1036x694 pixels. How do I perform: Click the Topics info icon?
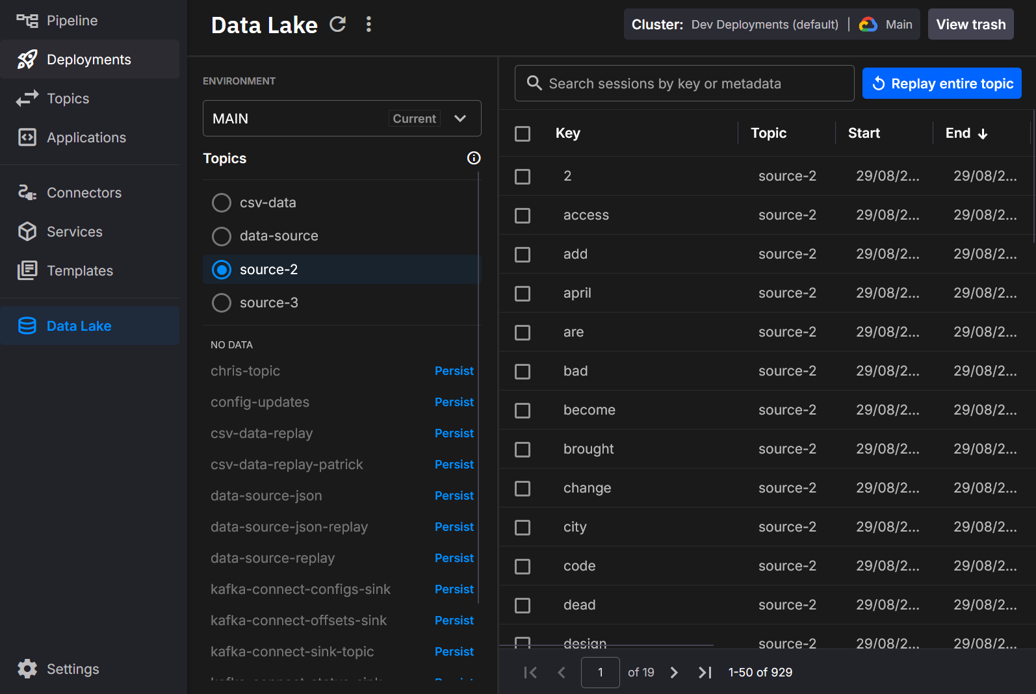pyautogui.click(x=474, y=158)
